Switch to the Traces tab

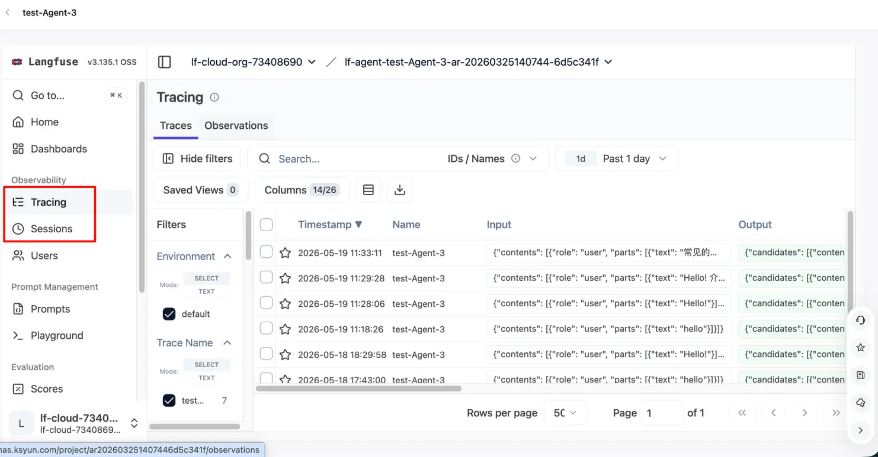176,126
